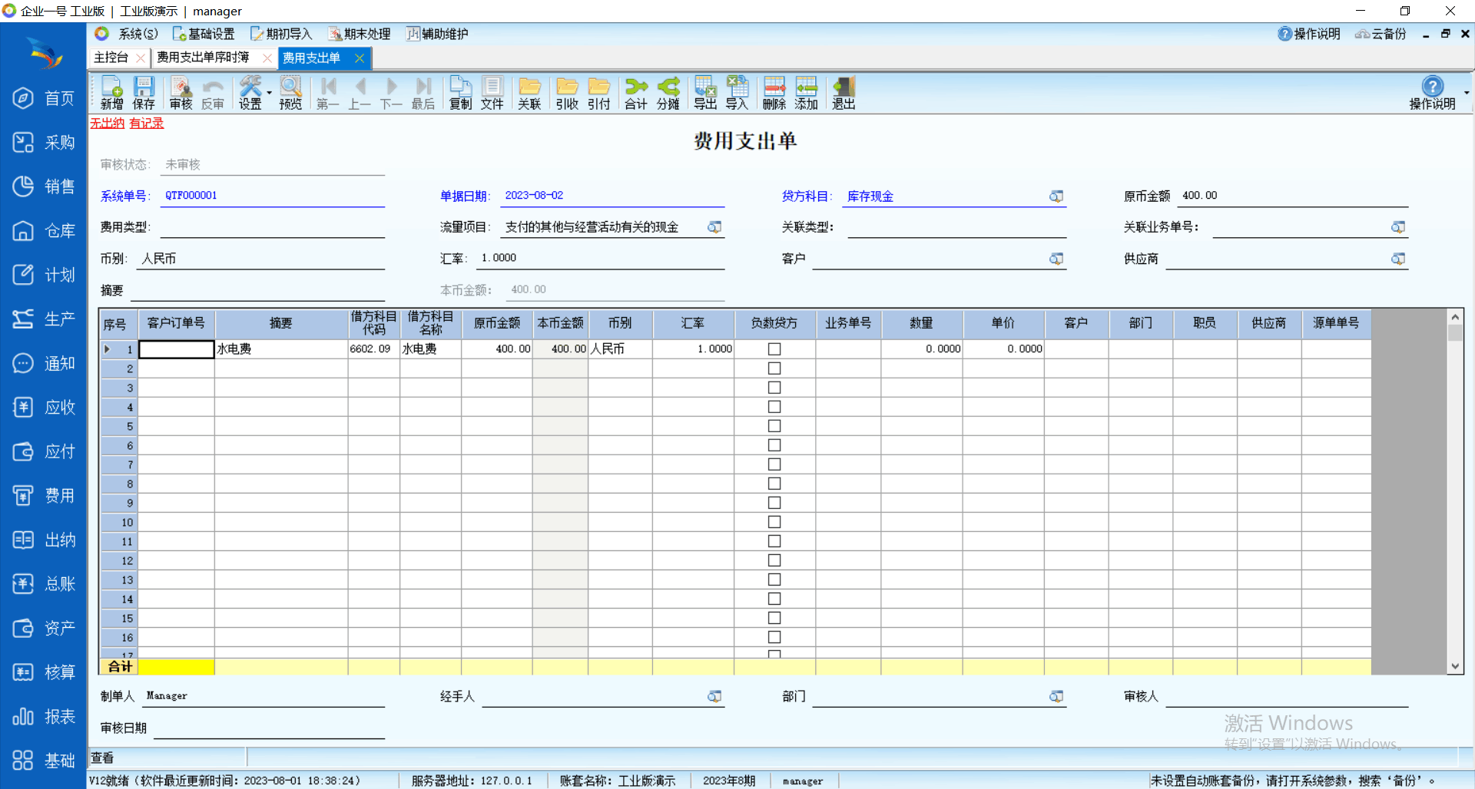Open 预览 (Preview) from the toolbar

290,93
